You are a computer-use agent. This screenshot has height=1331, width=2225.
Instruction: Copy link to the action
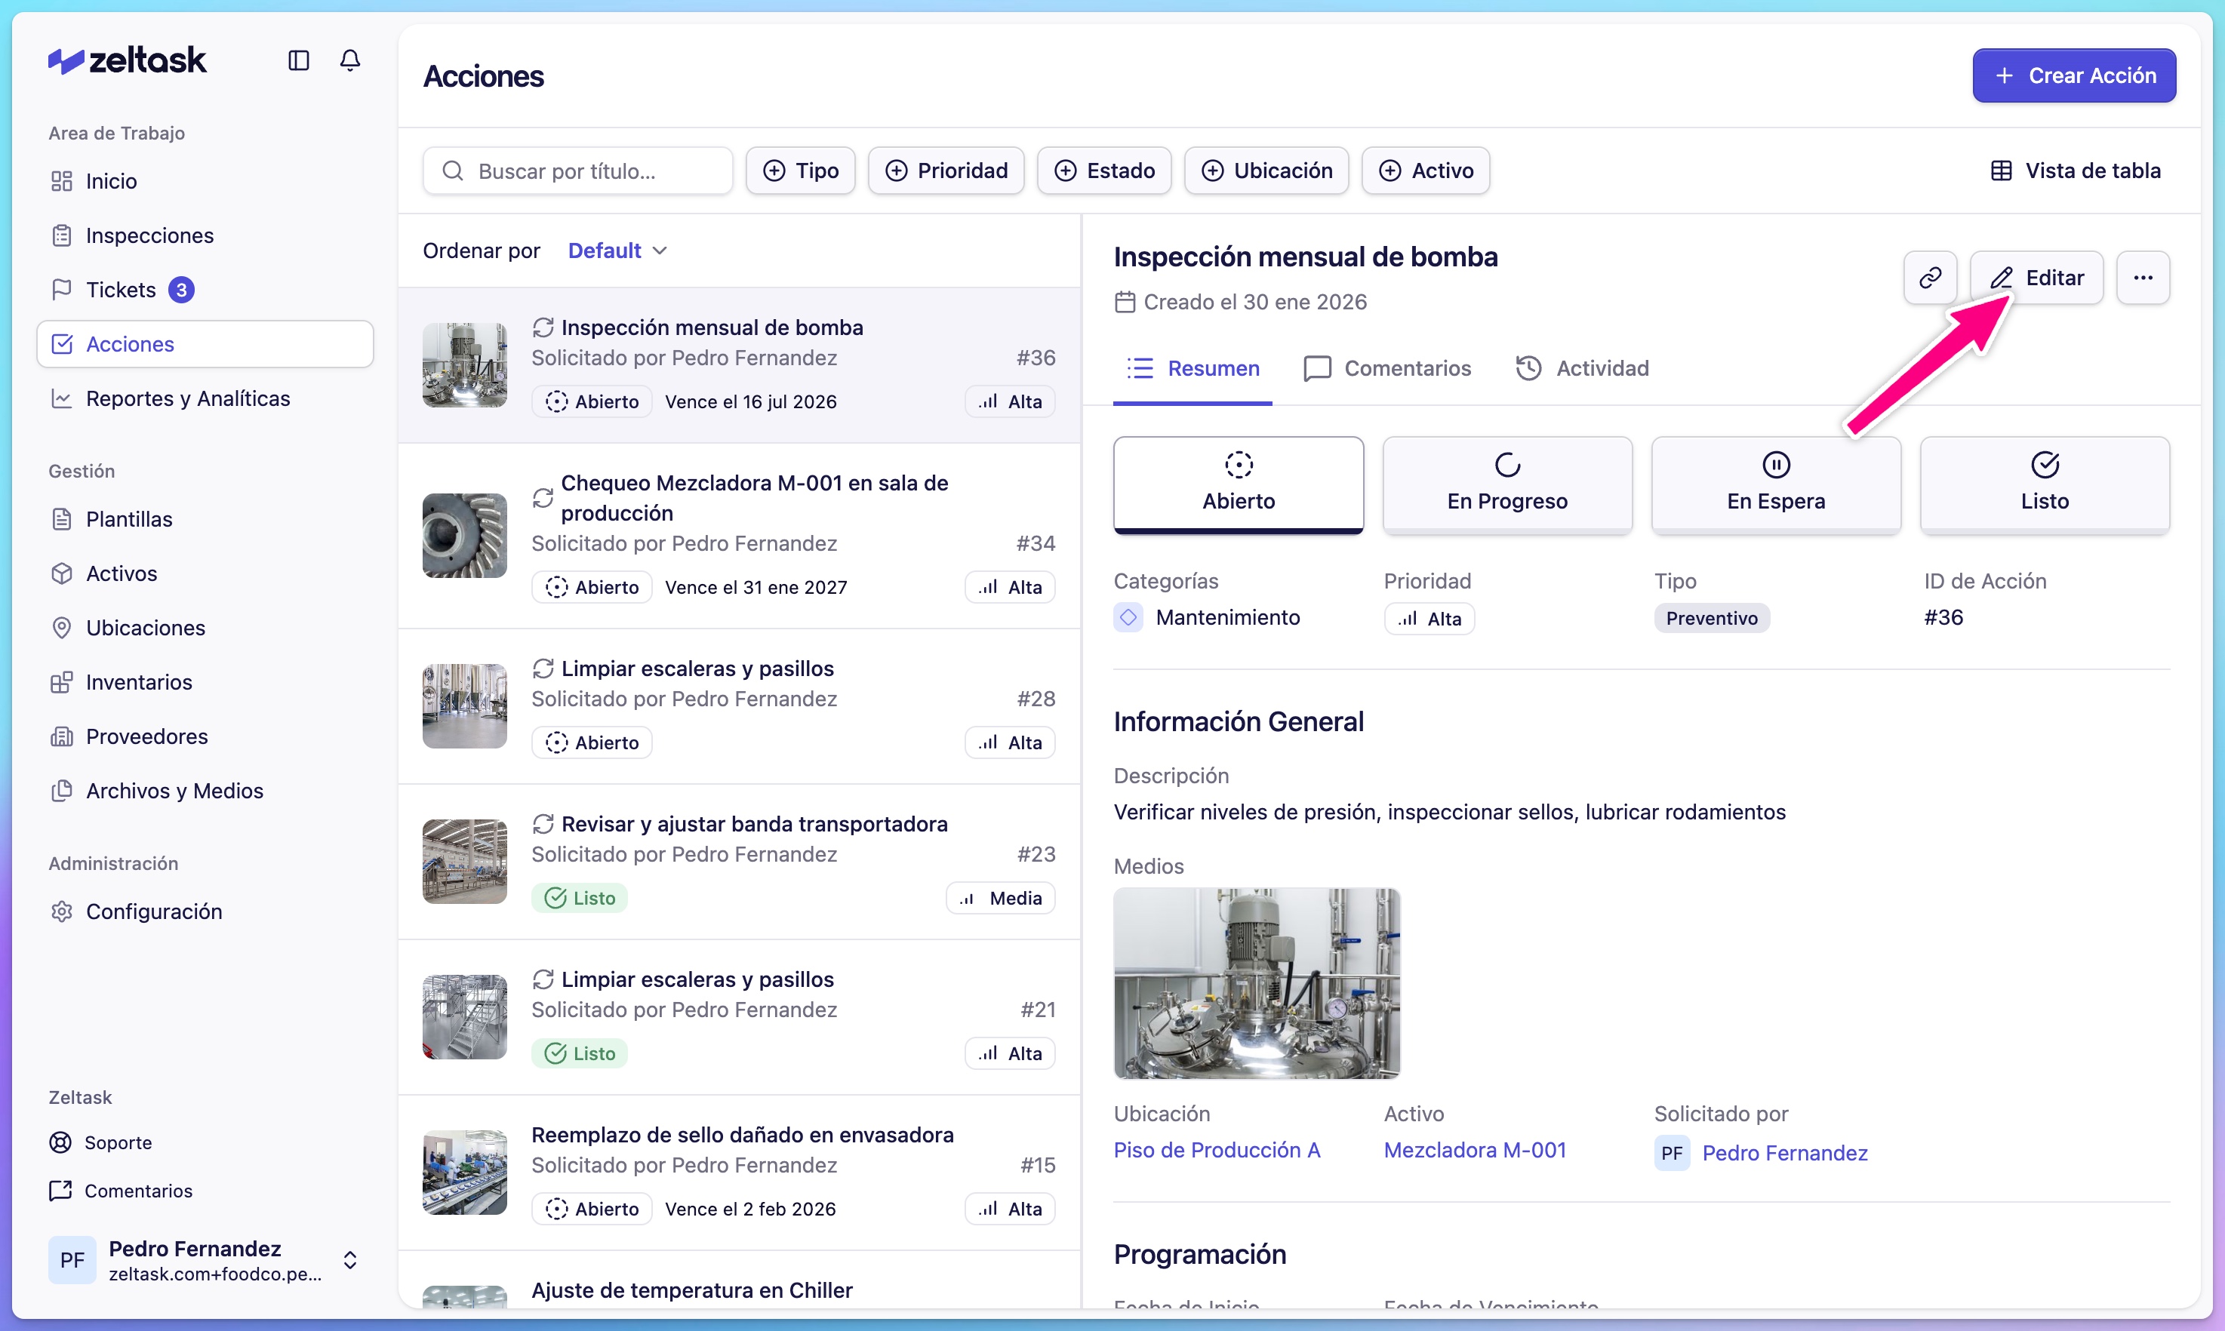point(1930,278)
